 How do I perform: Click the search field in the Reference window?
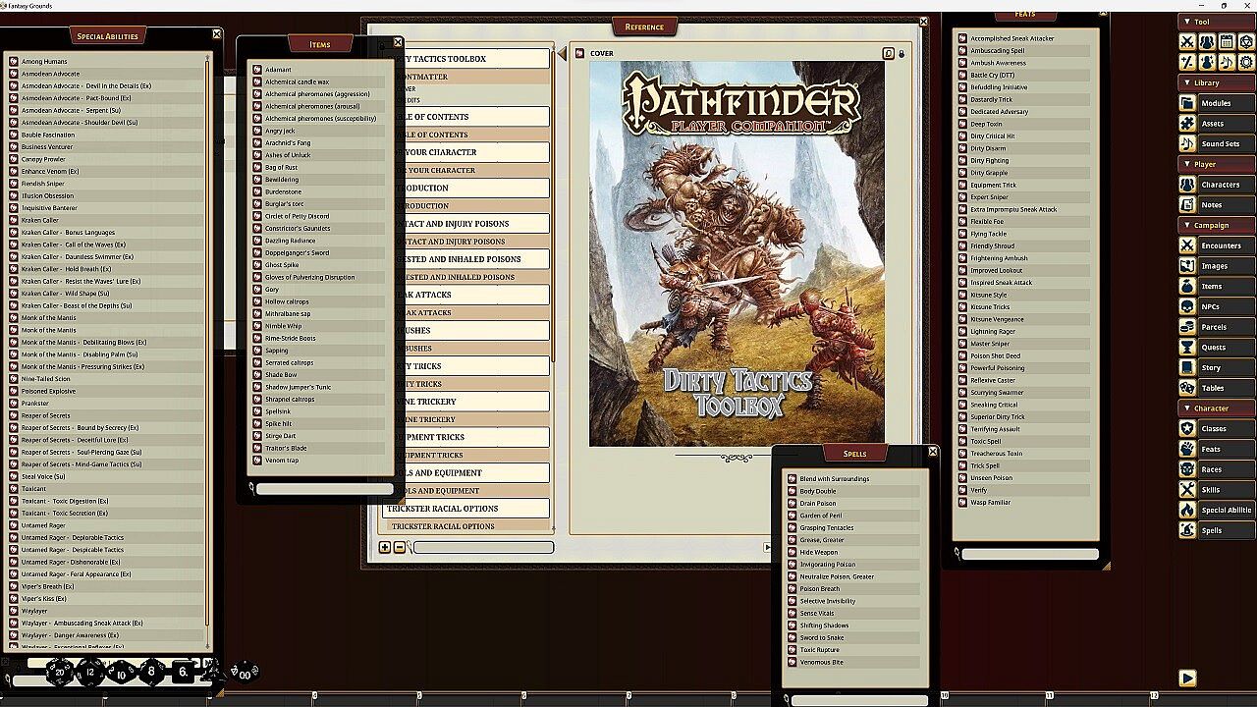pos(483,547)
